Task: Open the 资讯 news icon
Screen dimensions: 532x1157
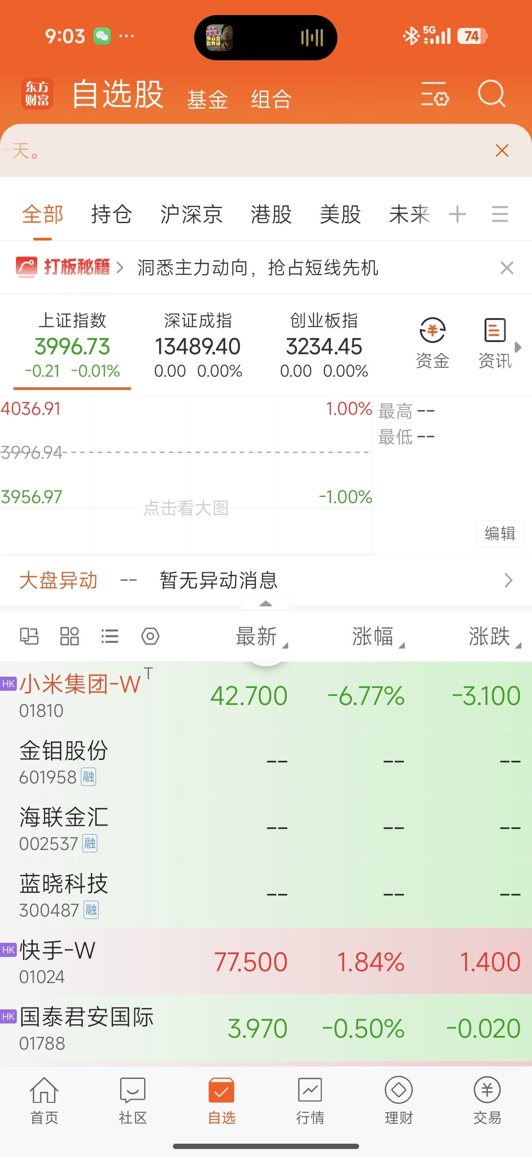Action: tap(495, 343)
